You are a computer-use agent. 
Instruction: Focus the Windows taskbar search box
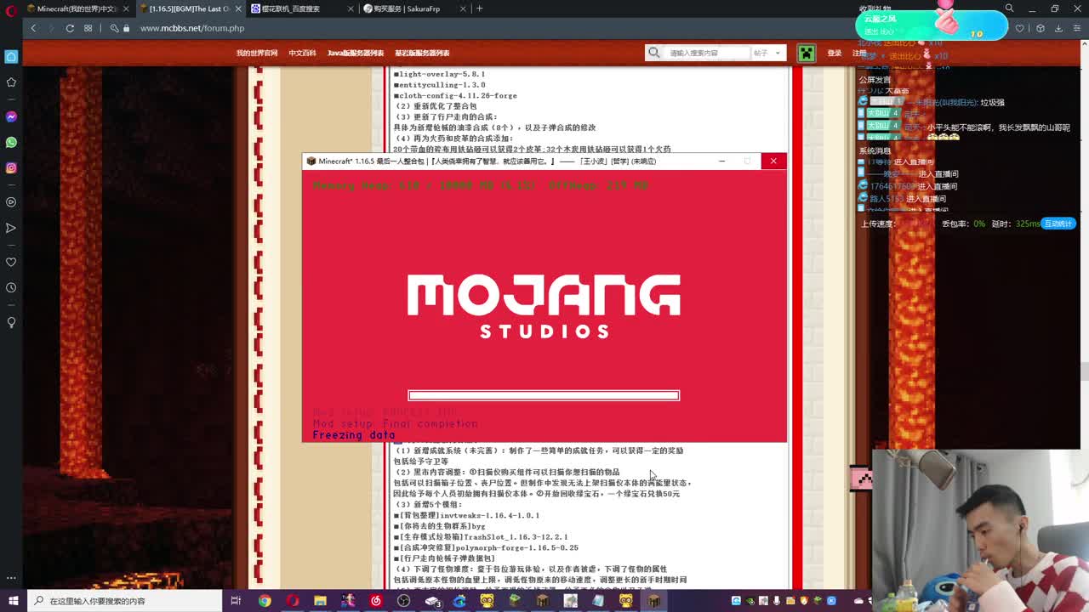point(126,601)
